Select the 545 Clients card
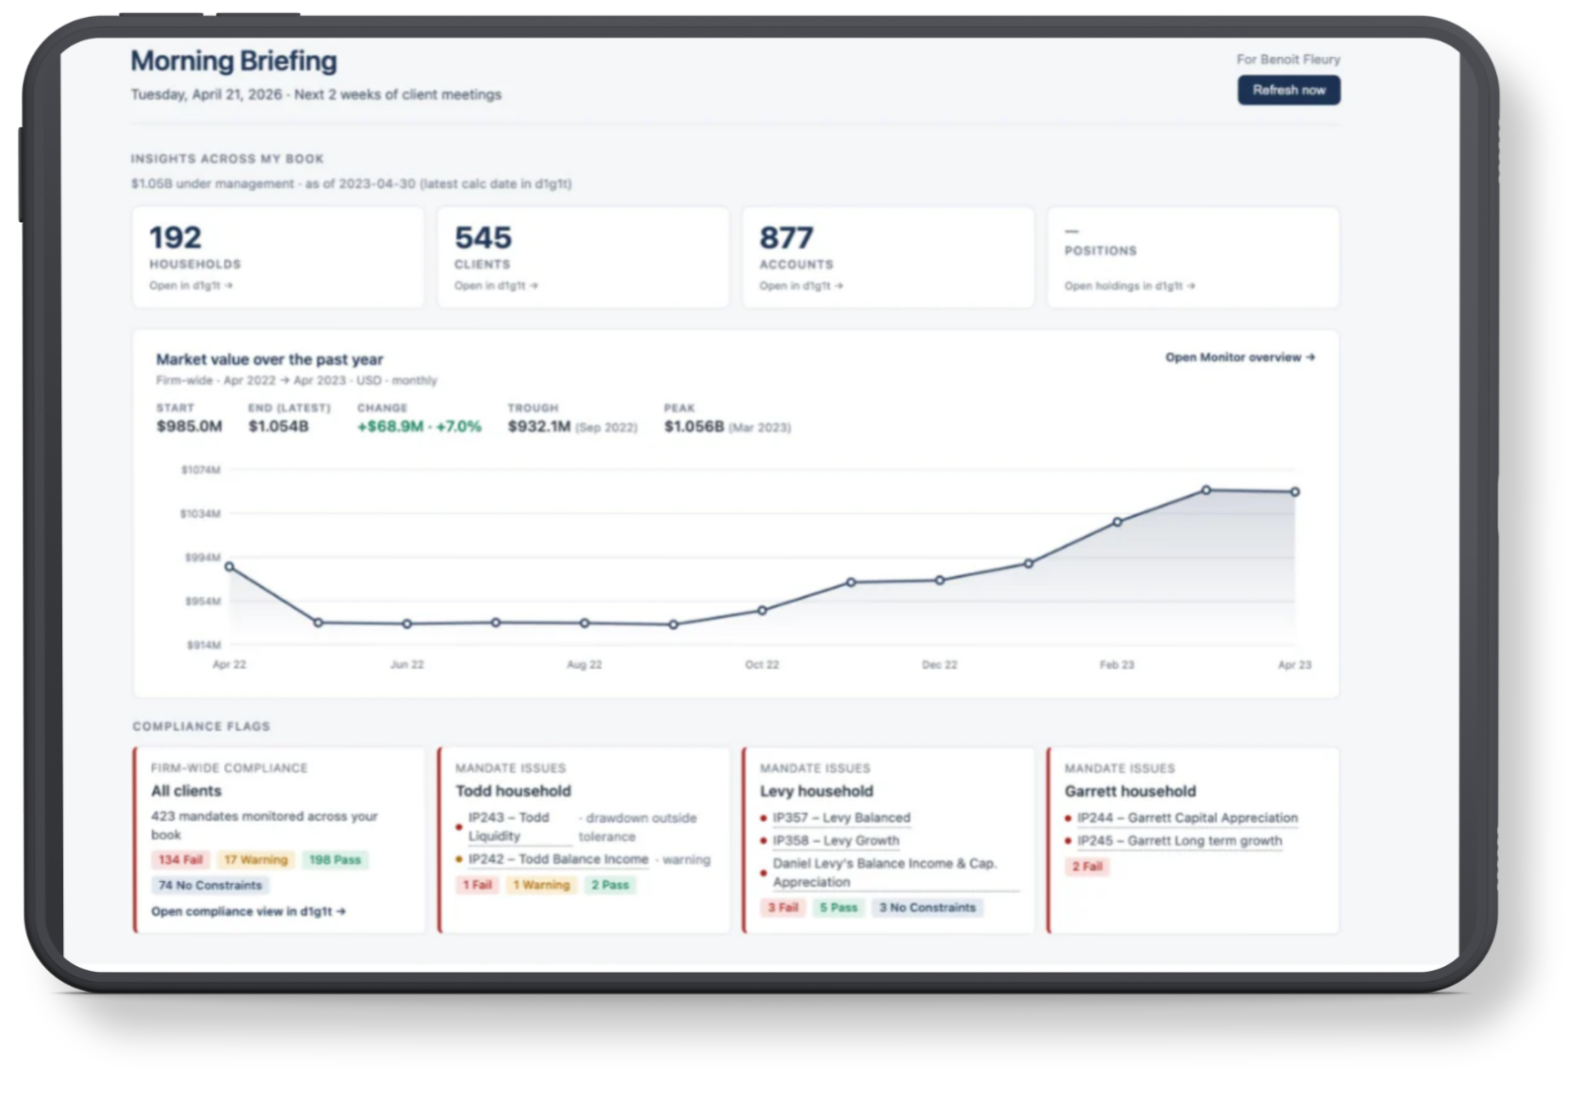Image resolution: width=1585 pixels, height=1113 pixels. (582, 257)
